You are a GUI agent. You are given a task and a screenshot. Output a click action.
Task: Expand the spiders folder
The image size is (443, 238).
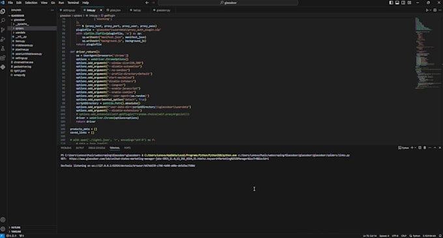pyautogui.click(x=32, y=28)
